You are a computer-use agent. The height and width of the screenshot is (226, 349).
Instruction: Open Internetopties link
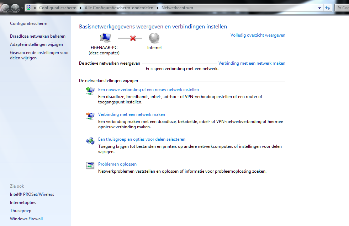23,203
